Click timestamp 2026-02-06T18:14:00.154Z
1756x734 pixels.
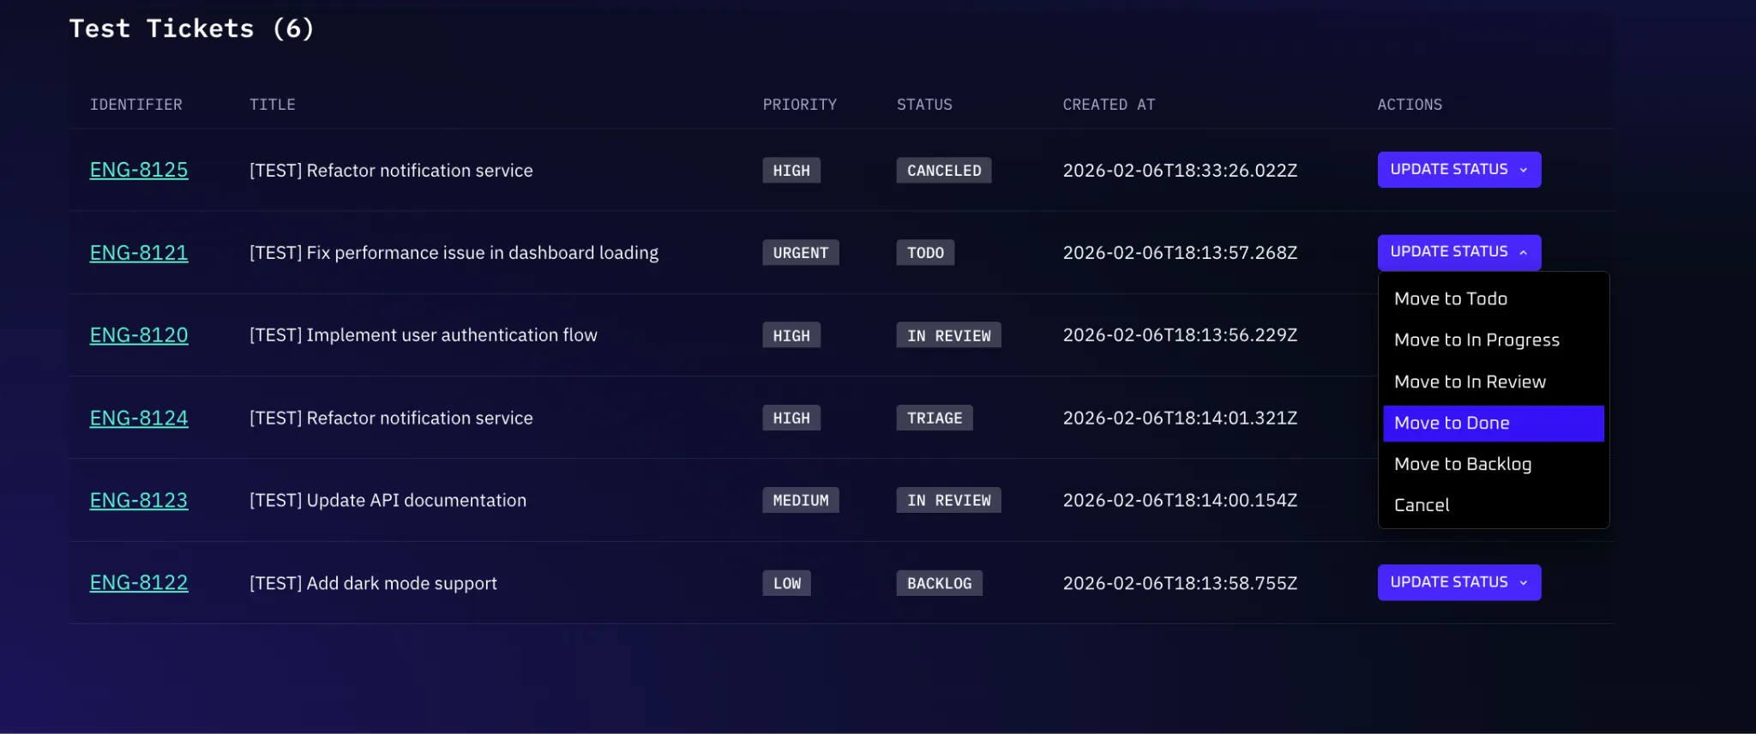(1180, 500)
